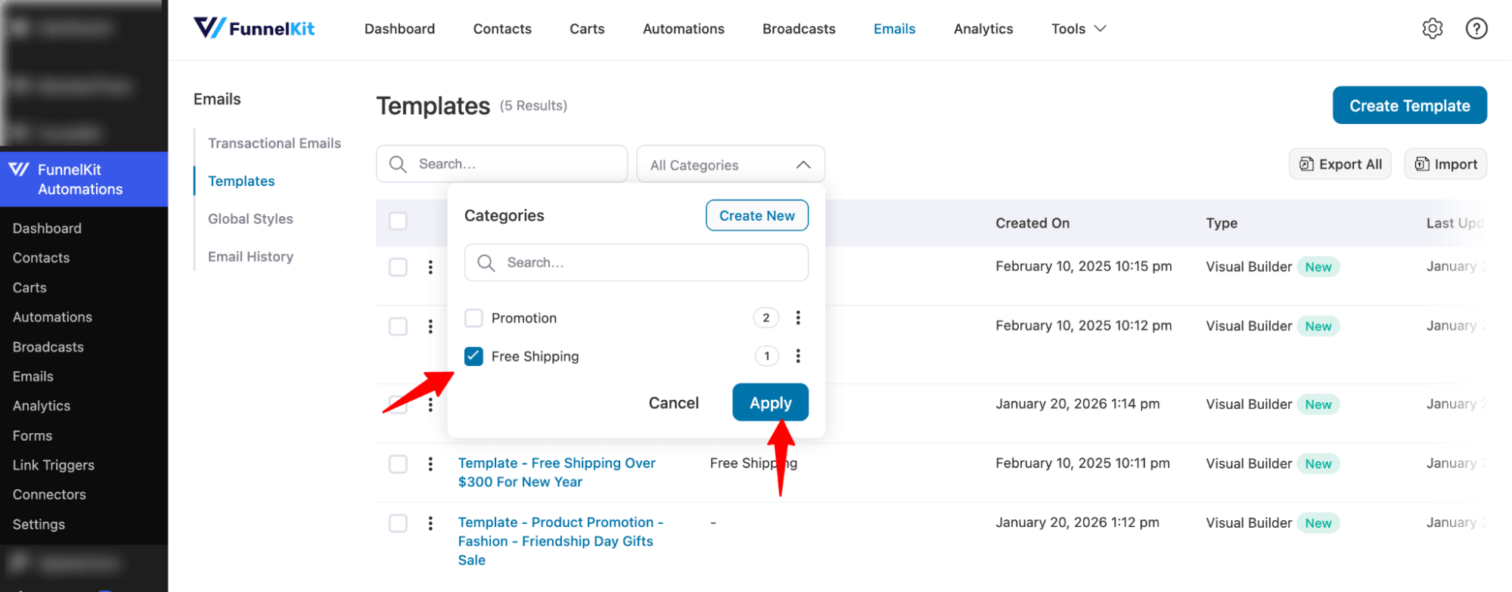Click the FunnelKit logo in the top bar

pyautogui.click(x=254, y=28)
